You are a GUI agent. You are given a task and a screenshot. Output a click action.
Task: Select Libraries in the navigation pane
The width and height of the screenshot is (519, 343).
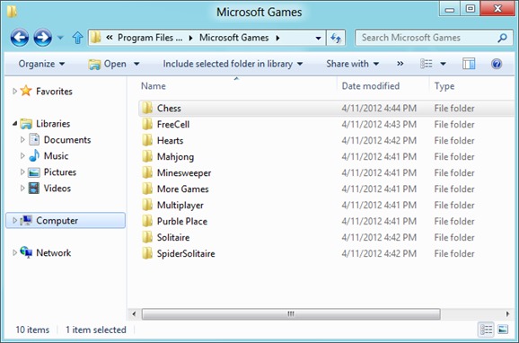(53, 124)
